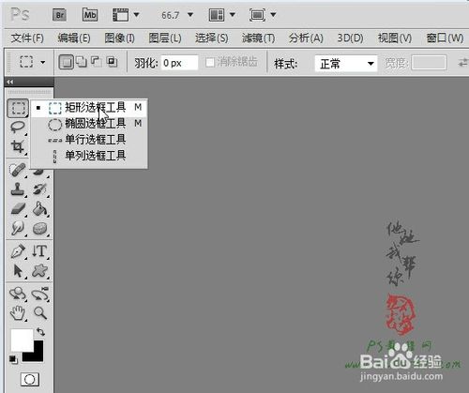
Task: Enable Intersect with Selection mode
Action: pyautogui.click(x=112, y=62)
